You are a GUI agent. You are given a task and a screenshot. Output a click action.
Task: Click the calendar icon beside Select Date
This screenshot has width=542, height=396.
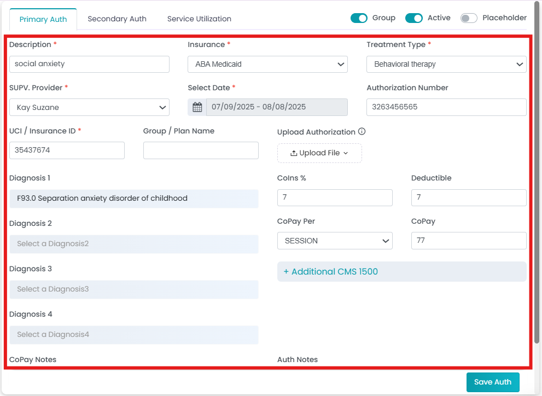(197, 107)
